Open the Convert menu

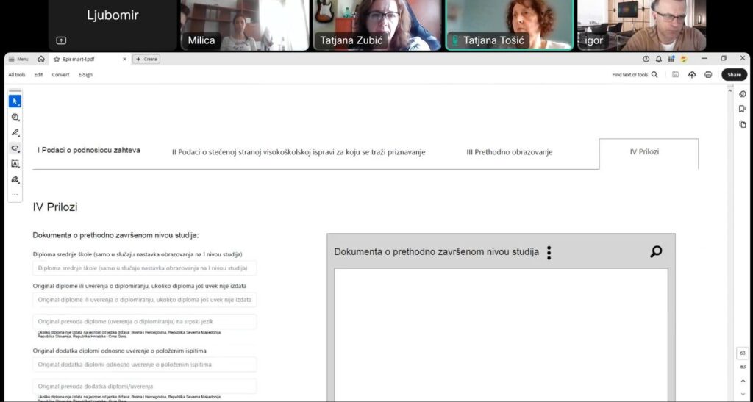(60, 74)
